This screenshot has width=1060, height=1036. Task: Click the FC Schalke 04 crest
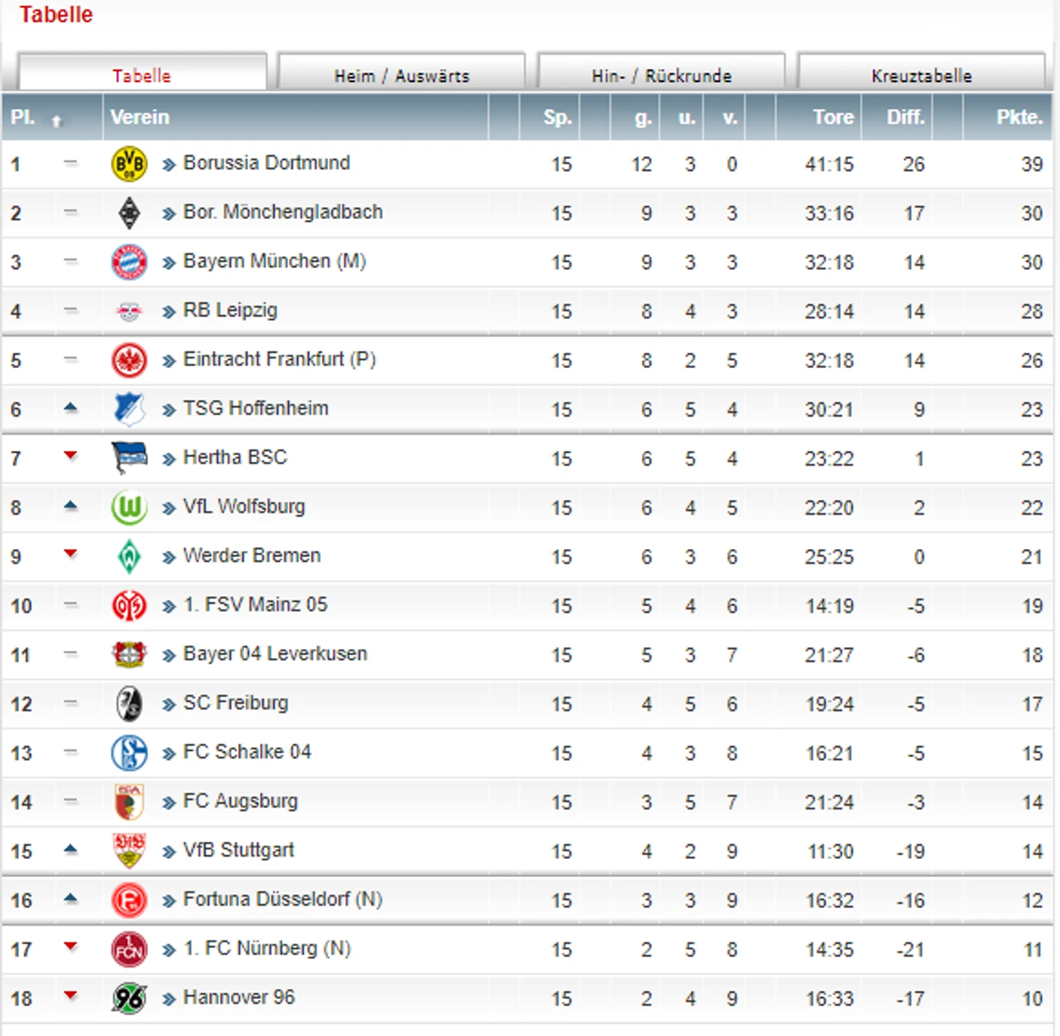click(129, 753)
